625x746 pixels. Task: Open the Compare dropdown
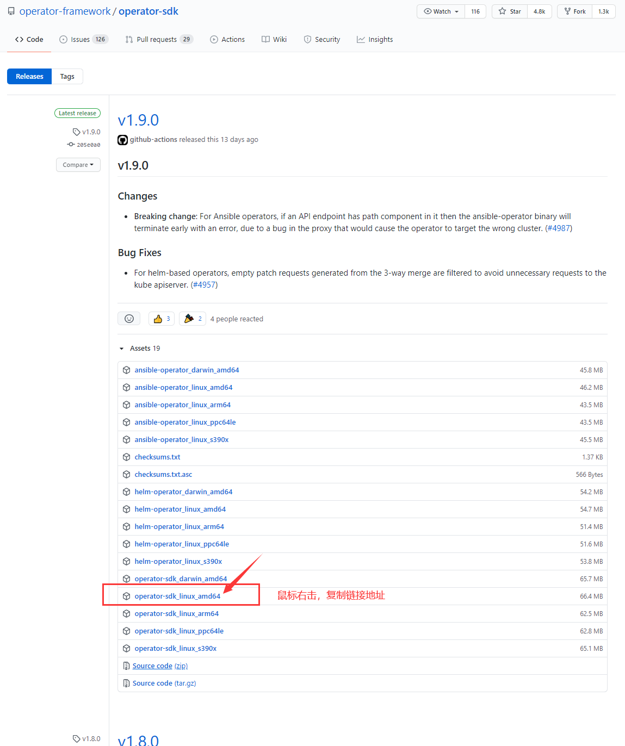pyautogui.click(x=78, y=165)
